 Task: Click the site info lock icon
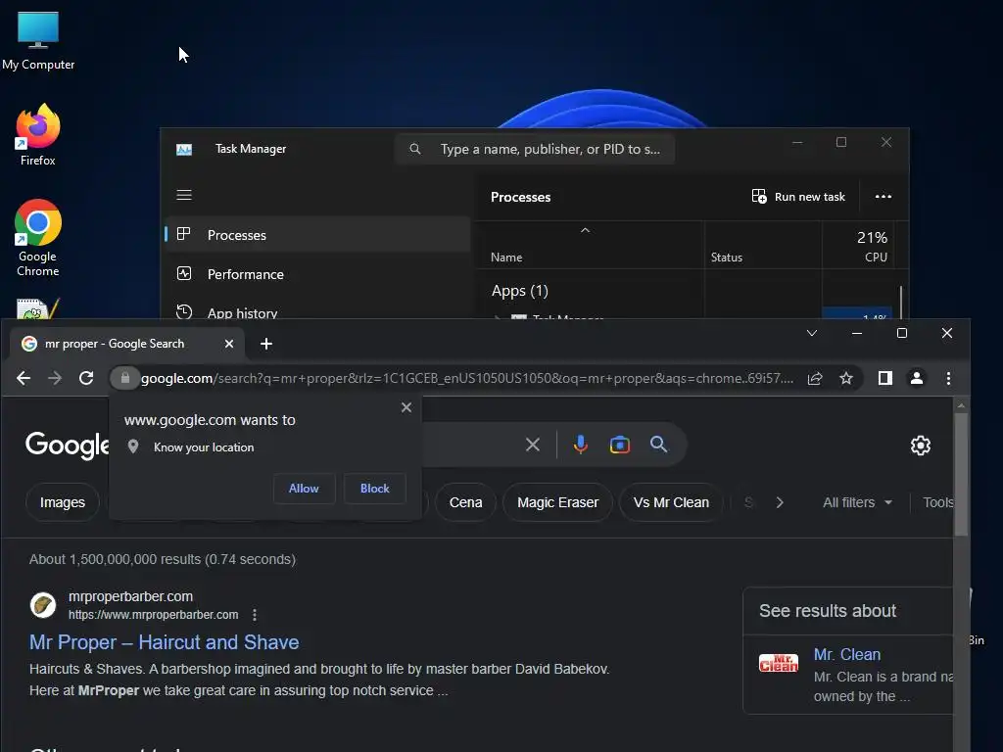[x=124, y=379]
